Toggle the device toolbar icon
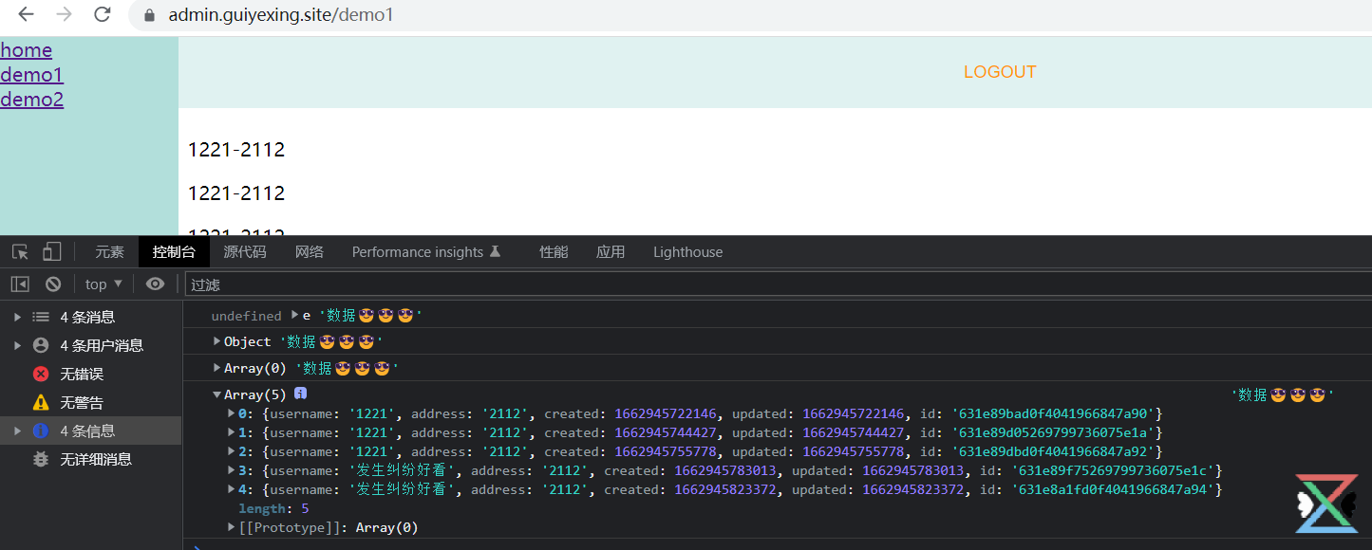This screenshot has width=1372, height=550. pos(51,252)
